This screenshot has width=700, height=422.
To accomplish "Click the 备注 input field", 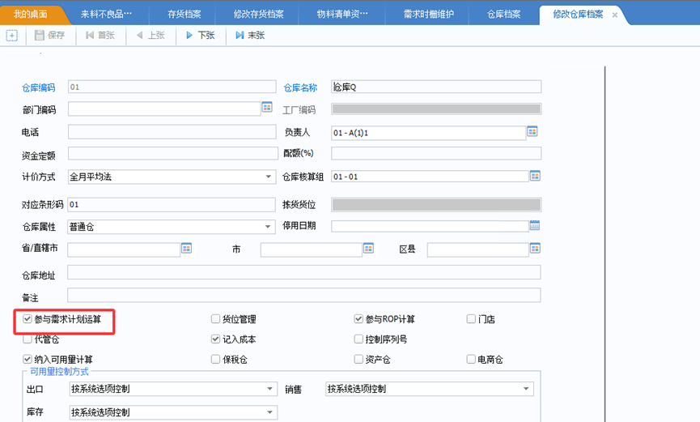I will 304,295.
